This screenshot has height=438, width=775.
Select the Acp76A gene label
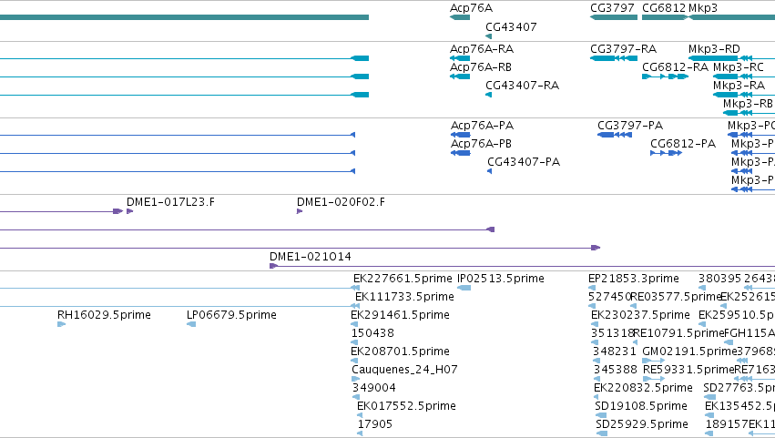point(471,8)
